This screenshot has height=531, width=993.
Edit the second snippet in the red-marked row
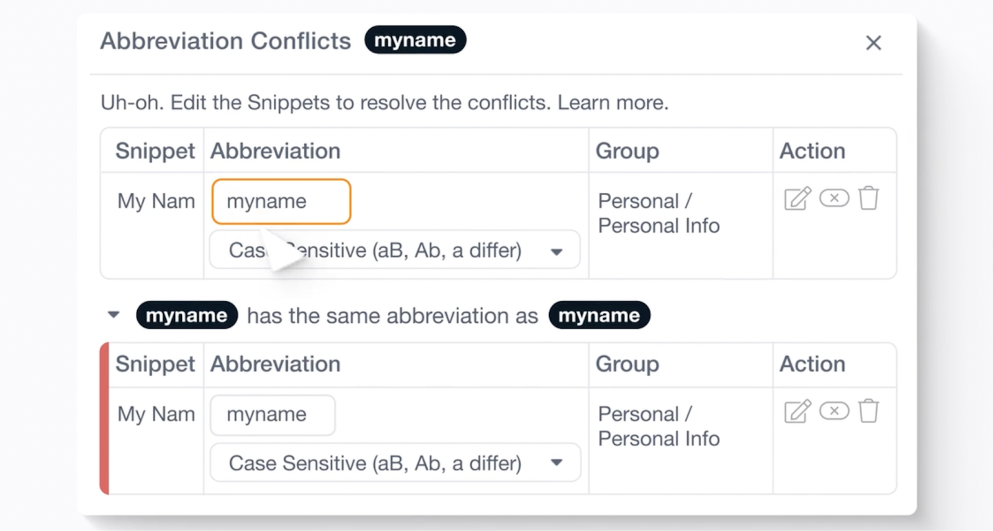pos(798,411)
